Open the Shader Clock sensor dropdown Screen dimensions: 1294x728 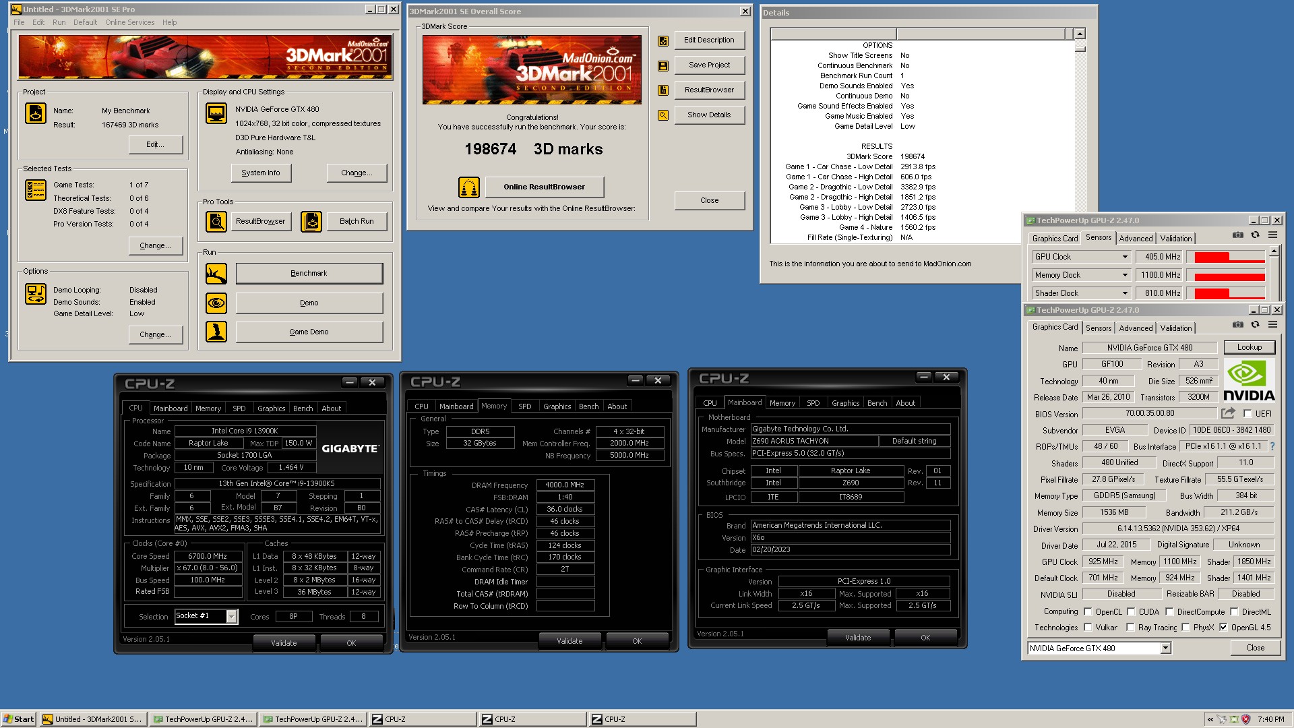coord(1125,293)
